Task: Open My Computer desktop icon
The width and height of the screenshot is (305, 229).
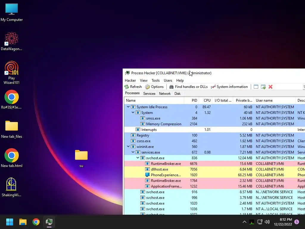Action: pos(12,13)
